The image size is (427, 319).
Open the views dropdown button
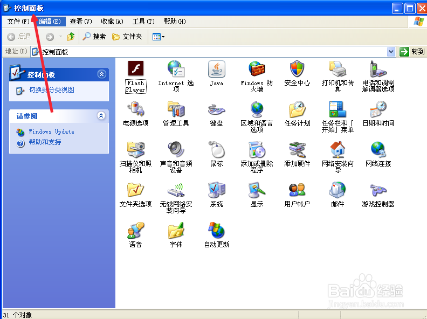coord(158,37)
